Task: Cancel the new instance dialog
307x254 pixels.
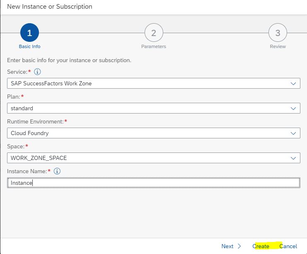Action: 288,246
